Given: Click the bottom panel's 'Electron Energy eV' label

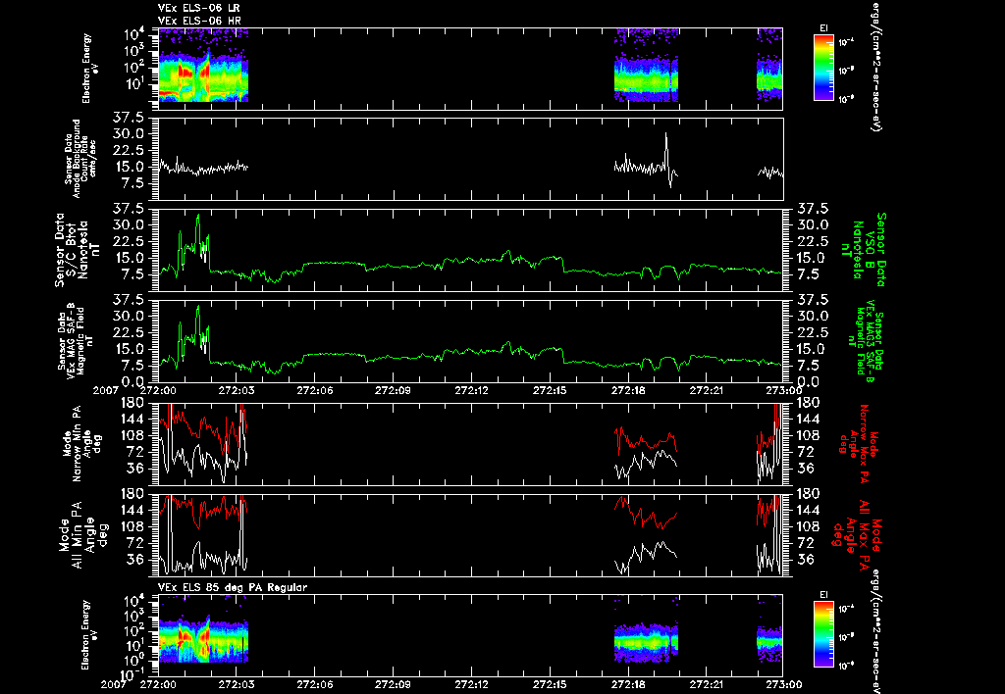Looking at the screenshot, I should [x=89, y=634].
